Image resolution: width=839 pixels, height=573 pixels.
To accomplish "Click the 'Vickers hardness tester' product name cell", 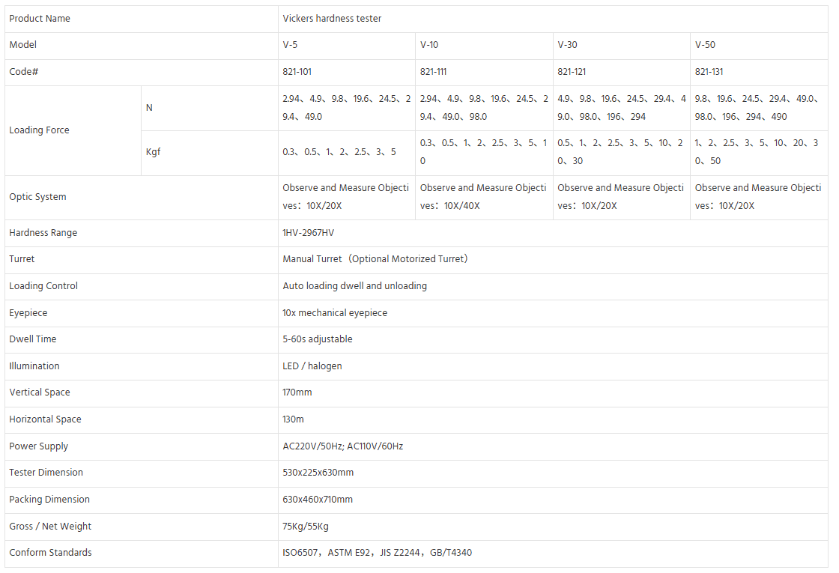I will (332, 19).
